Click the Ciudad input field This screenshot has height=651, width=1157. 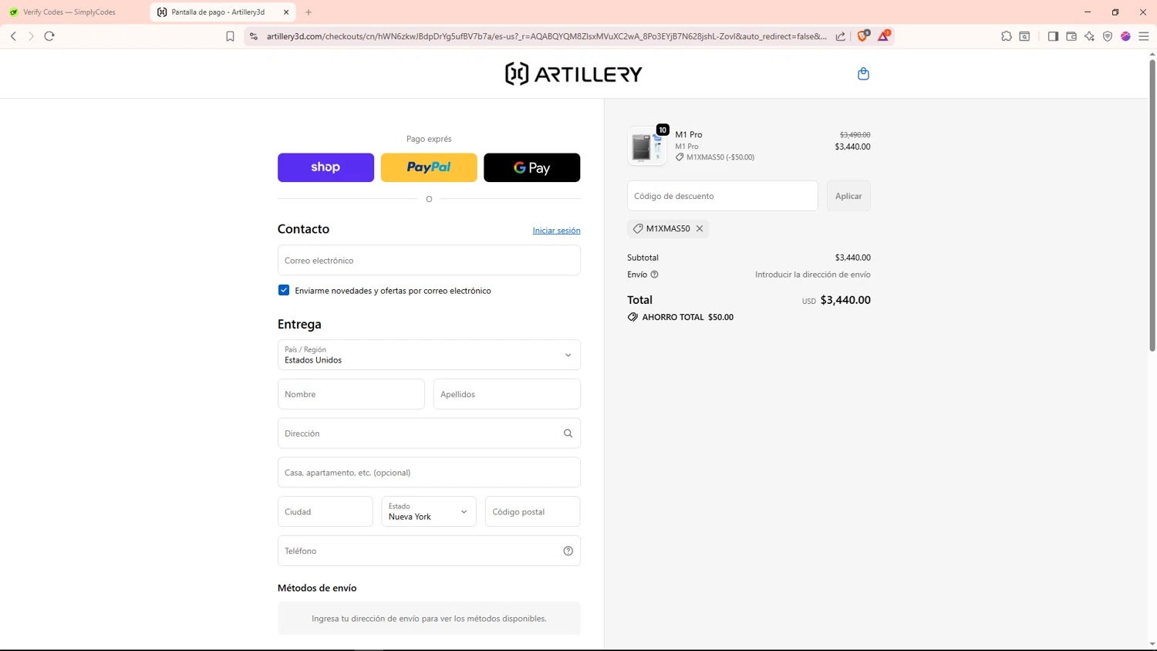326,511
